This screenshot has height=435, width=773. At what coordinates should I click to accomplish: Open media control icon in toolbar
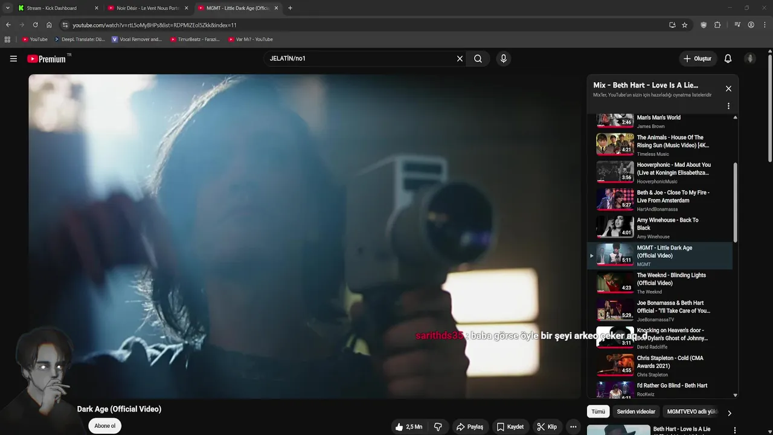click(x=737, y=25)
